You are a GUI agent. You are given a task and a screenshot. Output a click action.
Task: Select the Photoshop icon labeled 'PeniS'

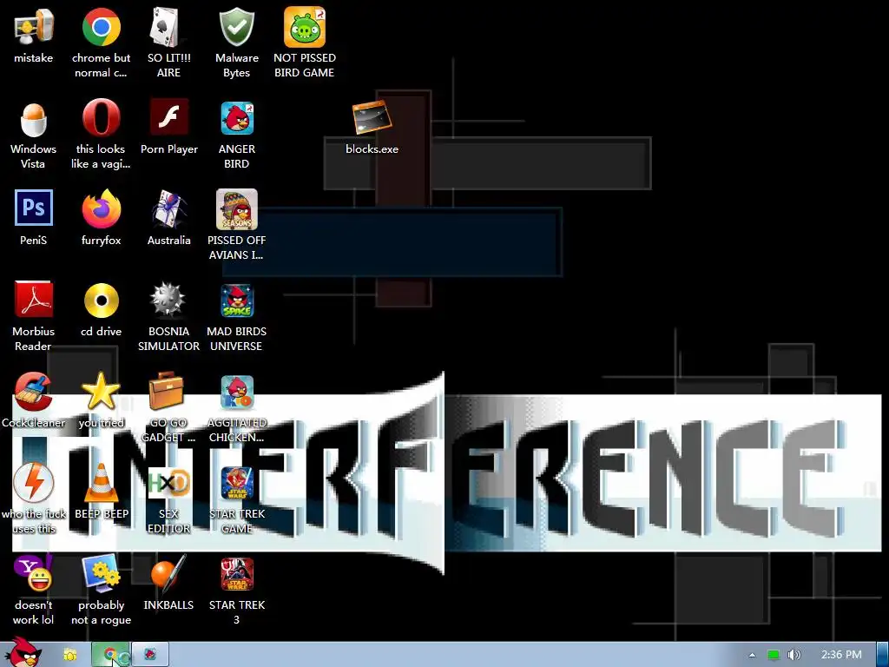pyautogui.click(x=34, y=208)
